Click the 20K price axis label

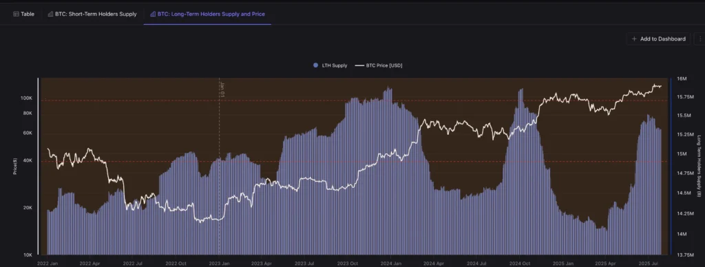tap(28, 208)
